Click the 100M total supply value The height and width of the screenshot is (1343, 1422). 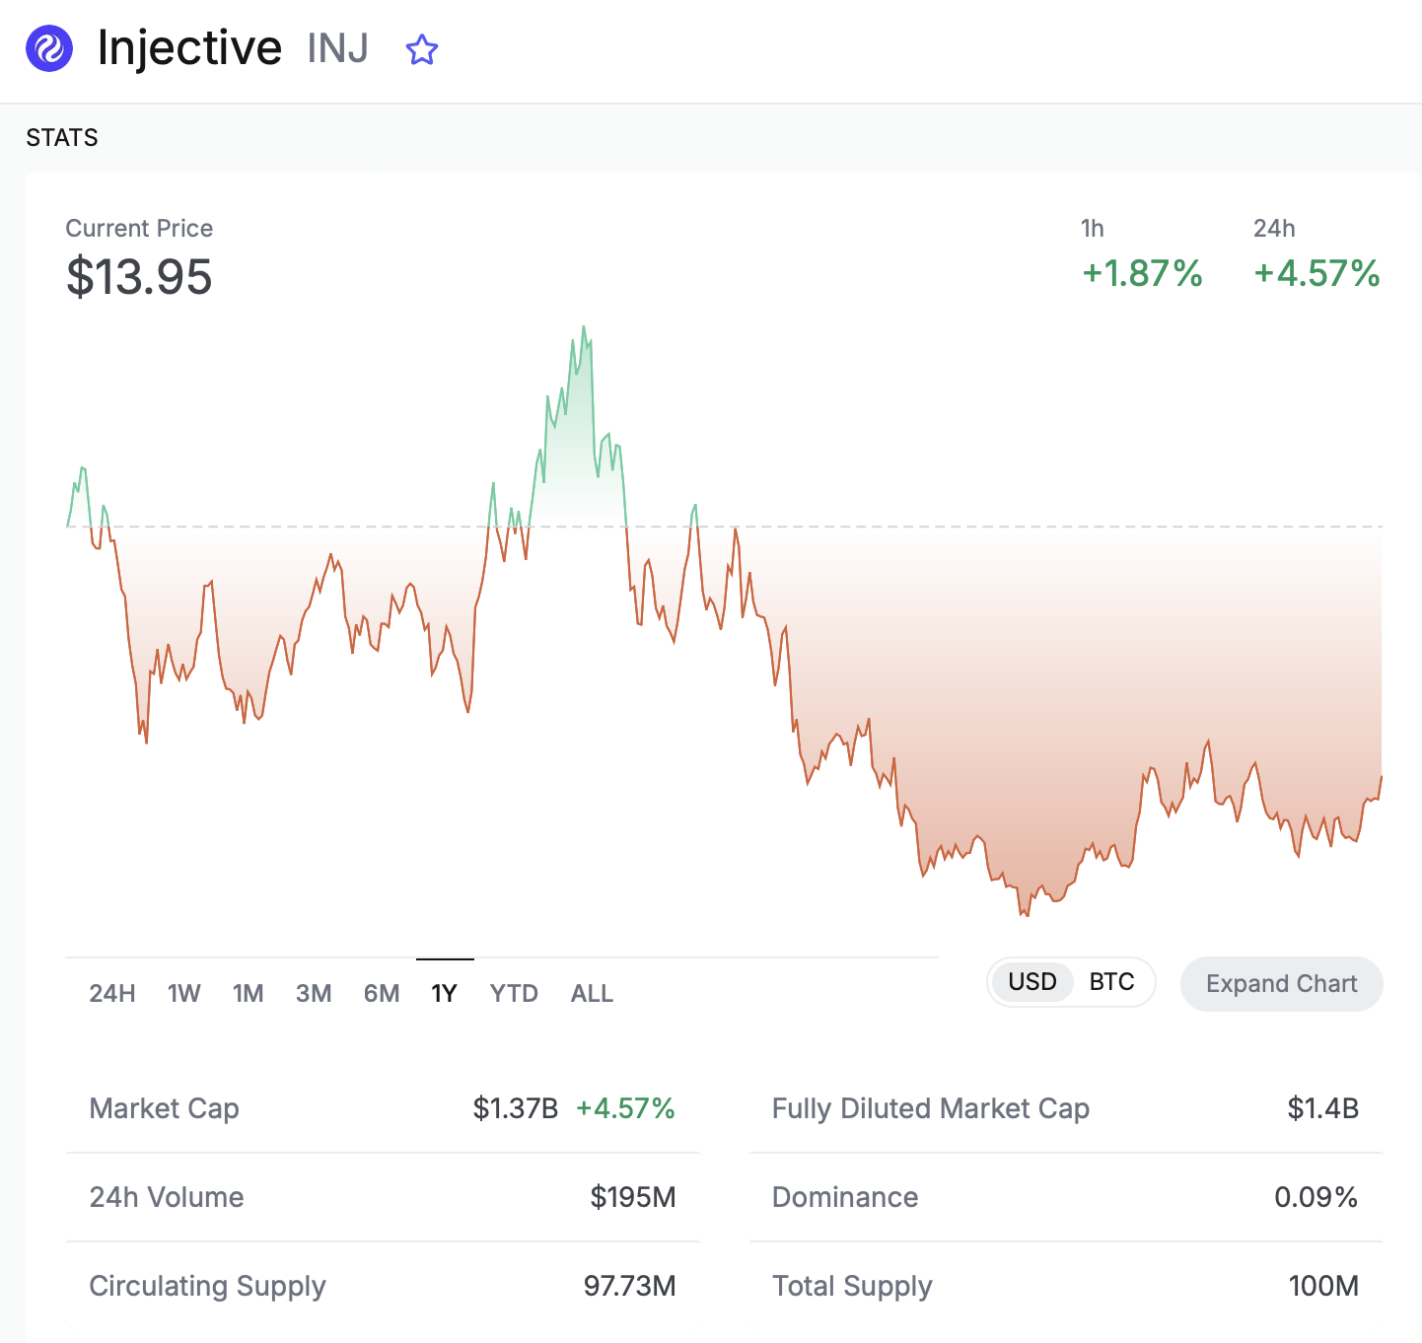coord(1324,1286)
